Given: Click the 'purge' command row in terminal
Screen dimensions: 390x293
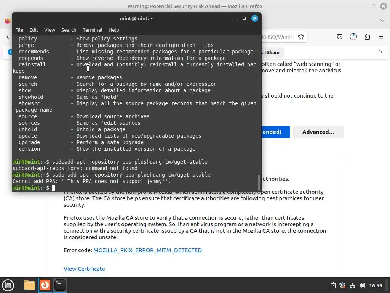Looking at the screenshot, I should [116, 45].
